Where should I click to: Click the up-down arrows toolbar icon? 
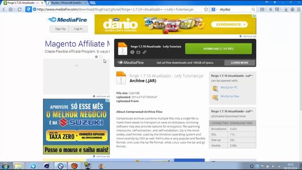pos(270,9)
